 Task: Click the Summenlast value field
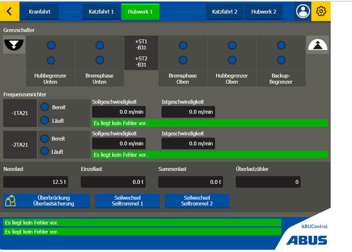coord(190,182)
